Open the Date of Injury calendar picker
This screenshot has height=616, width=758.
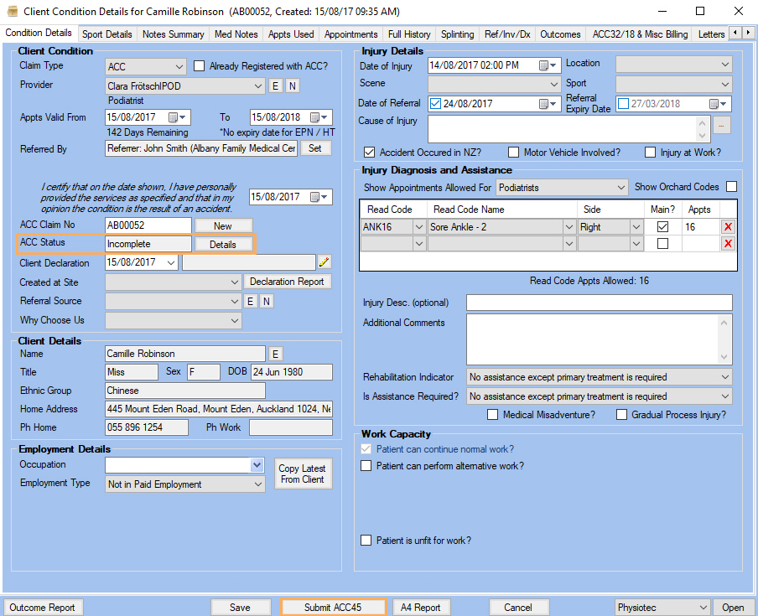pyautogui.click(x=547, y=65)
